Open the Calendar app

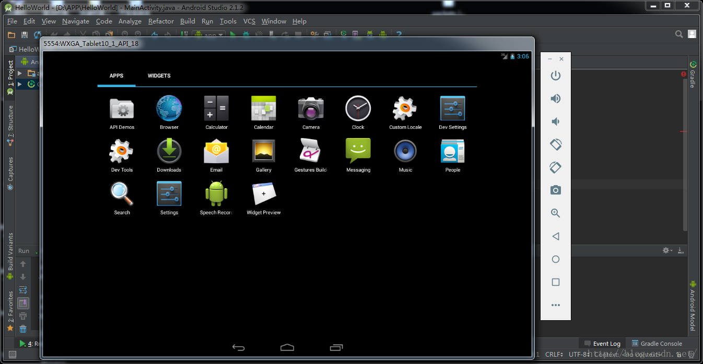pos(264,113)
